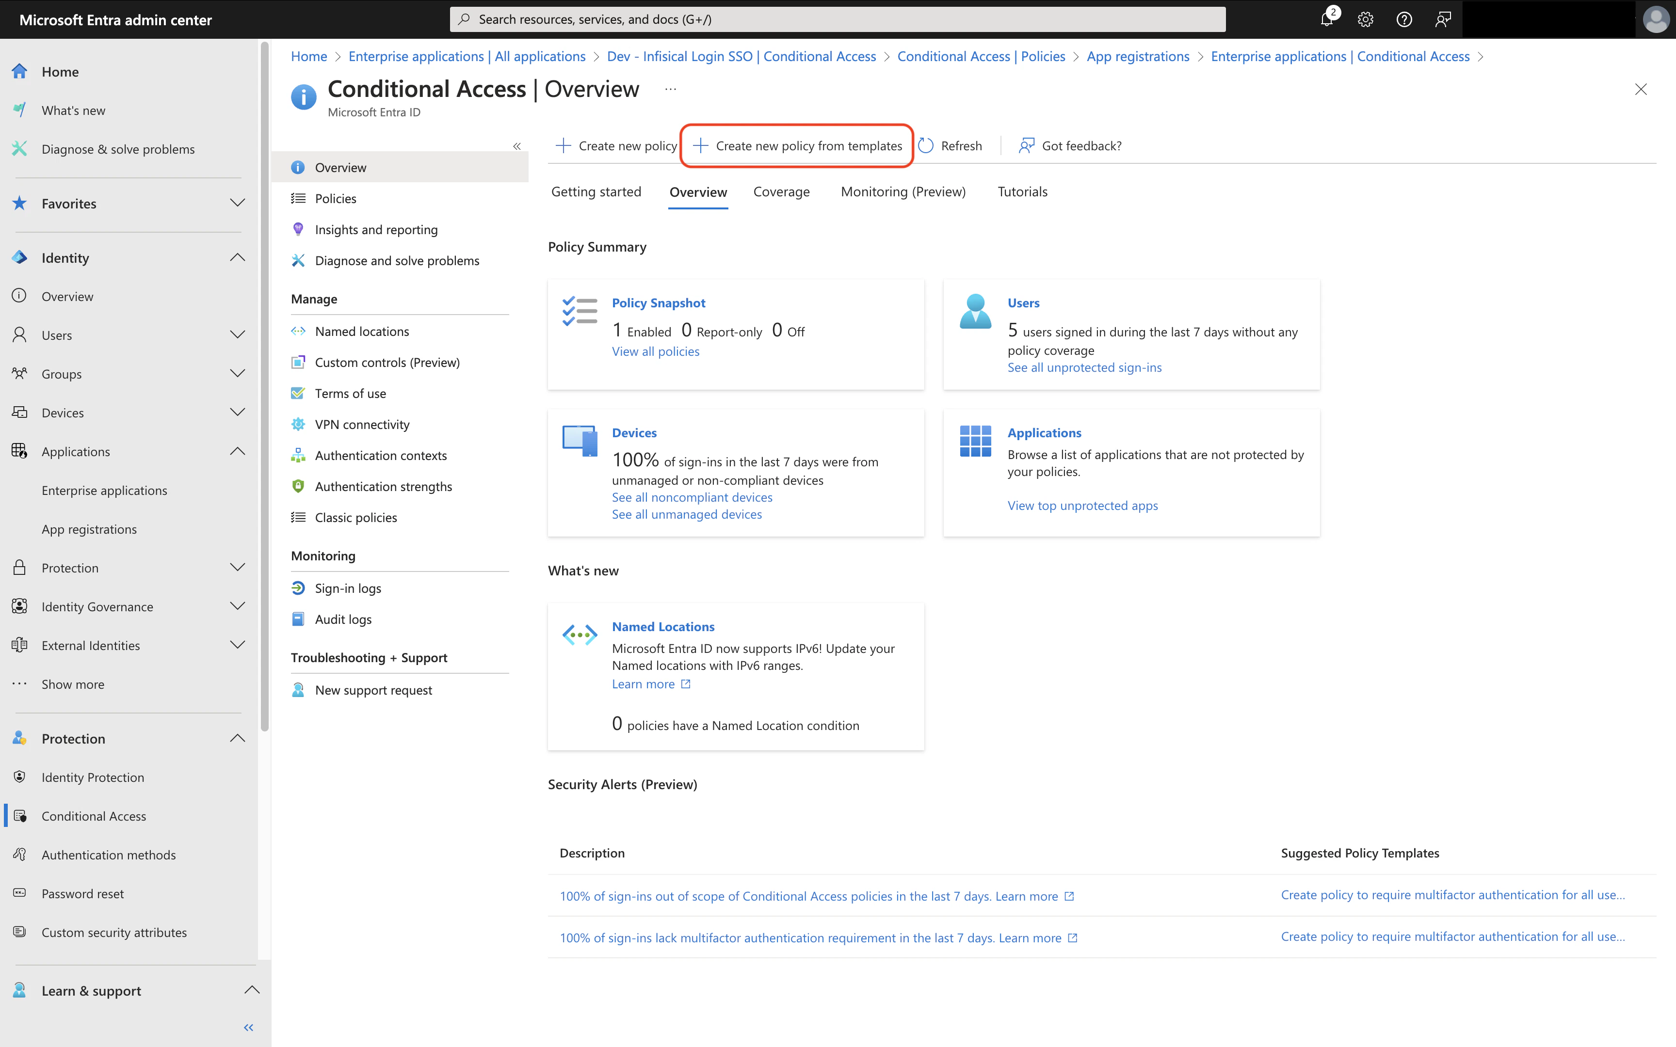Click the Classic policies list icon
This screenshot has width=1676, height=1047.
coord(298,517)
